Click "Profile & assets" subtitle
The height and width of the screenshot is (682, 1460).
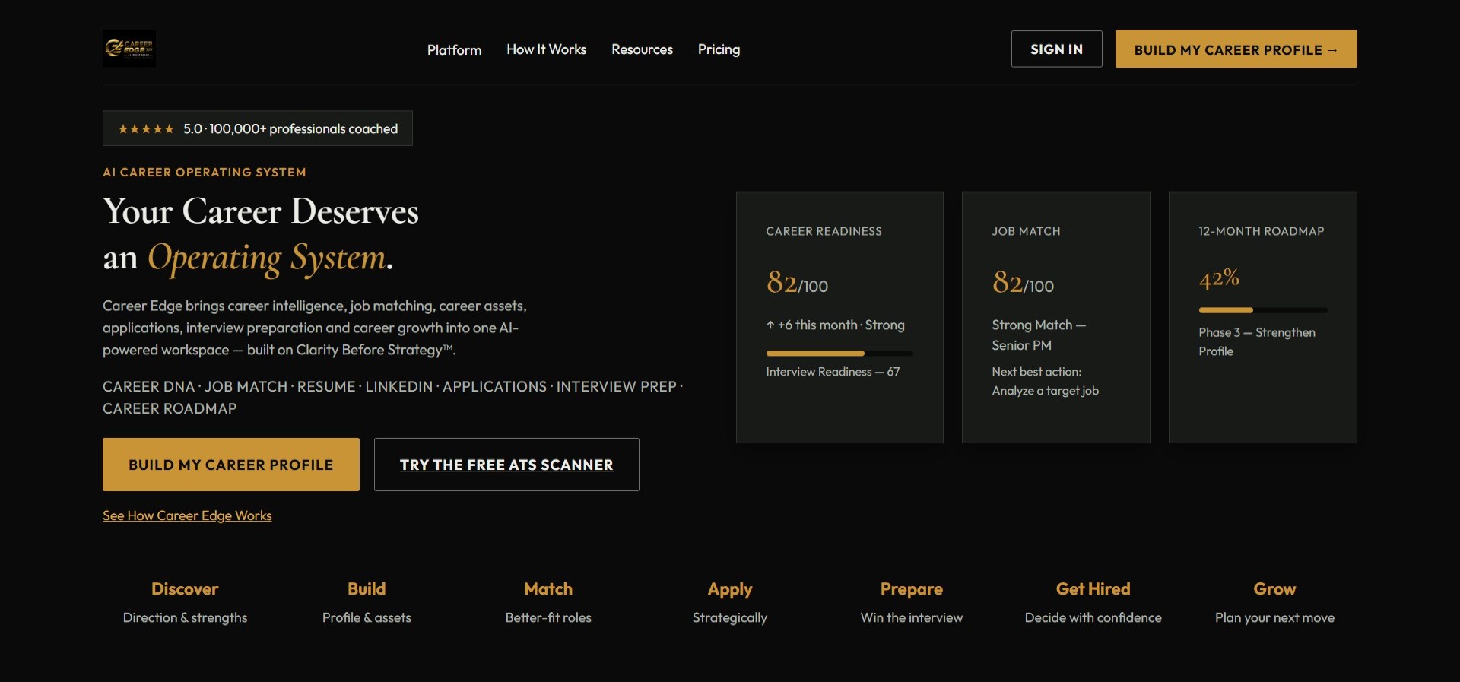(367, 618)
